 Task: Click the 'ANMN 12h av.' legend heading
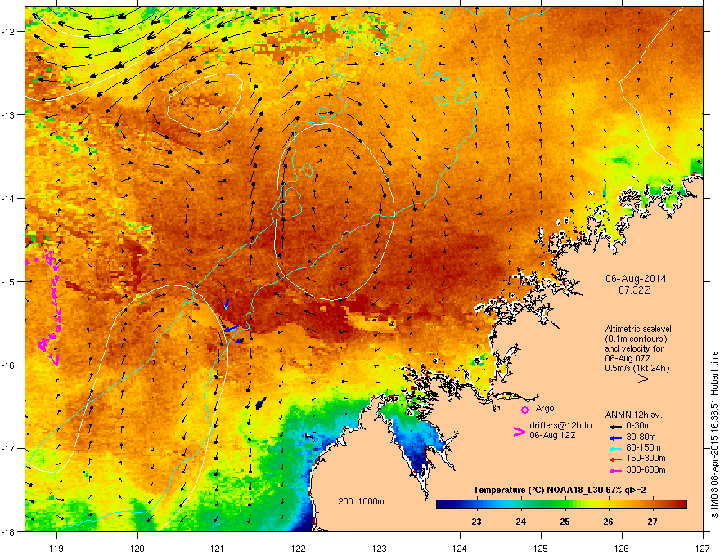[x=633, y=415]
